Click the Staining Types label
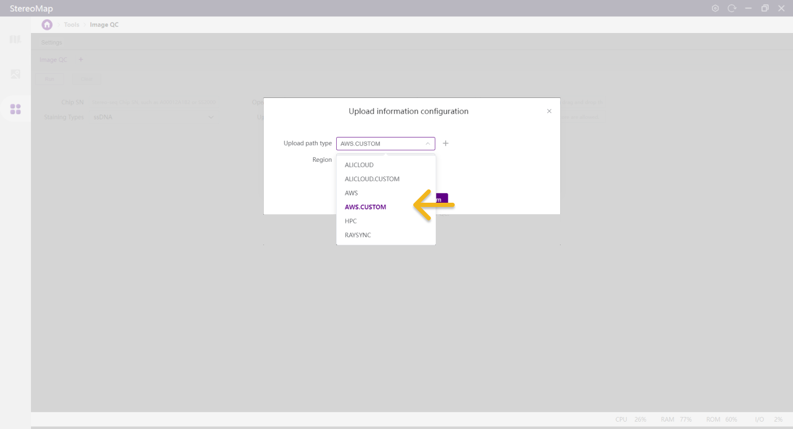 (64, 117)
